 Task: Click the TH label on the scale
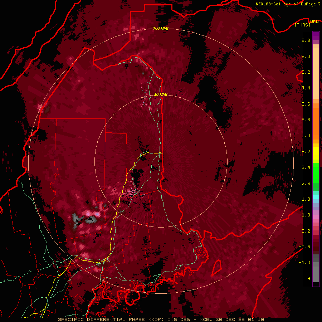pyautogui.click(x=307, y=279)
